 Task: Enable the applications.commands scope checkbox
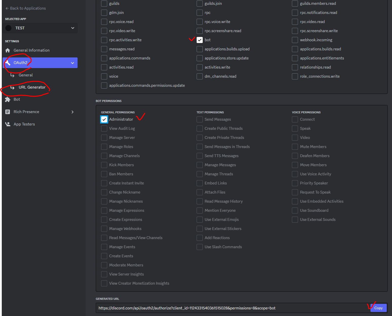pos(104,58)
